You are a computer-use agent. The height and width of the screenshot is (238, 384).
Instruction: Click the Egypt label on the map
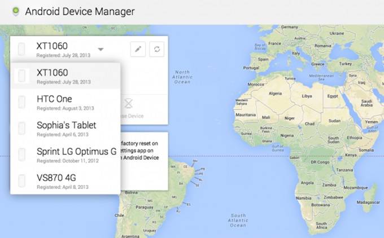(x=333, y=96)
